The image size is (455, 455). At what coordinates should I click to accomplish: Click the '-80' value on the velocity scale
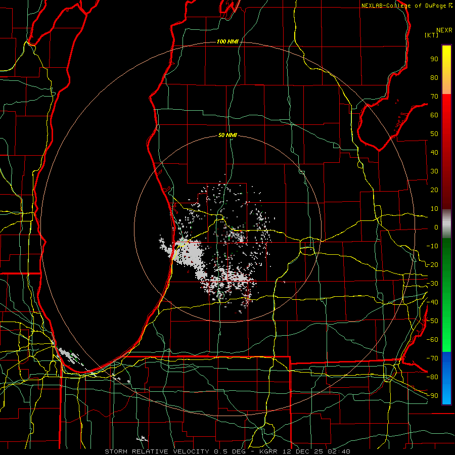pos(432,377)
